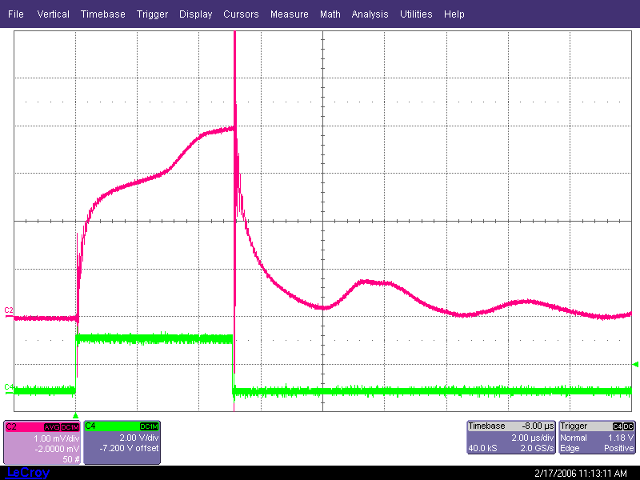The image size is (640, 480).
Task: Click the 1.18 V trigger level
Action: coord(621,438)
